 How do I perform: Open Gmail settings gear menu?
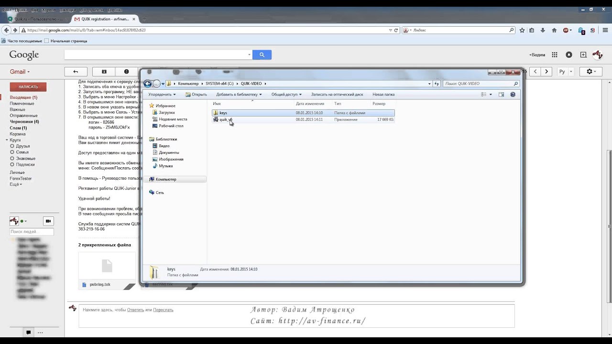click(591, 72)
